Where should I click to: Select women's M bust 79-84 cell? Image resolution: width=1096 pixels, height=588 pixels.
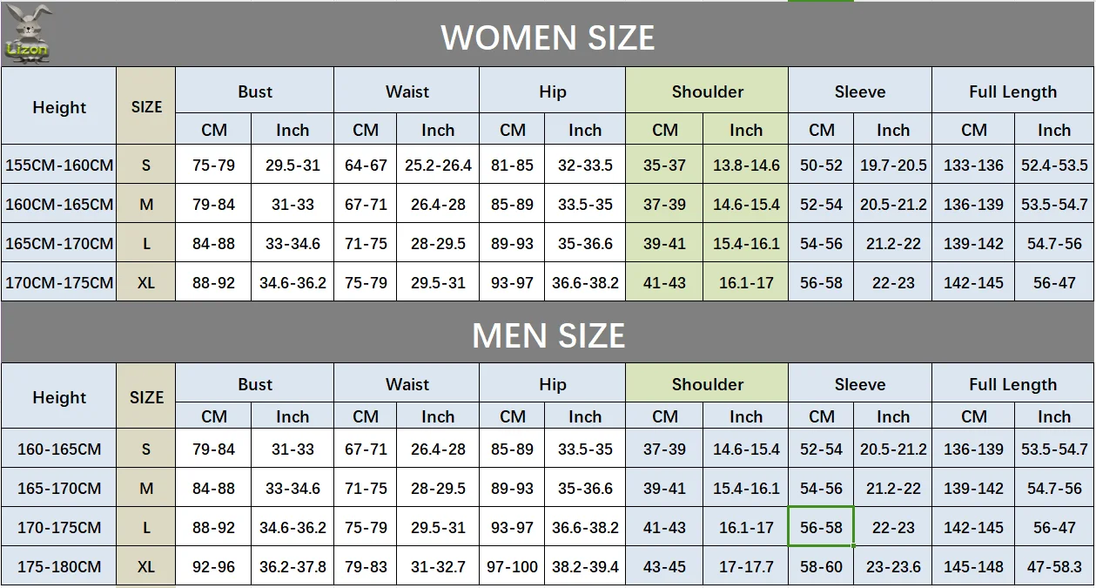213,204
